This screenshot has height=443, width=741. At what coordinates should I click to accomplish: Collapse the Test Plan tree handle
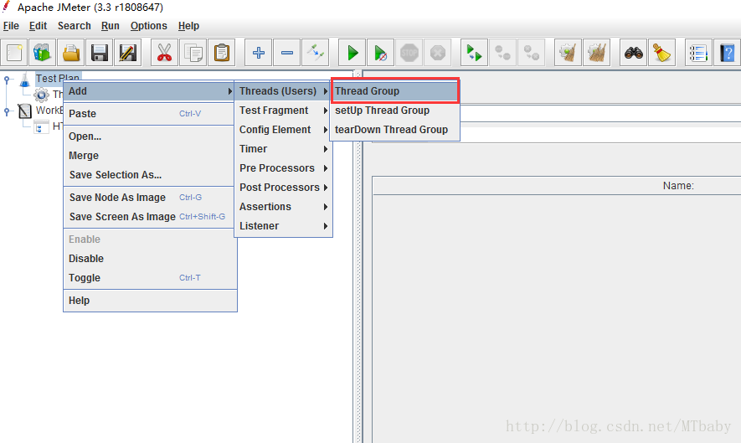click(7, 80)
